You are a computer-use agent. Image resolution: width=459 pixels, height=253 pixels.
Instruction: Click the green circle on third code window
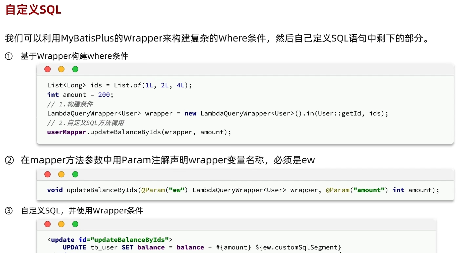75,224
